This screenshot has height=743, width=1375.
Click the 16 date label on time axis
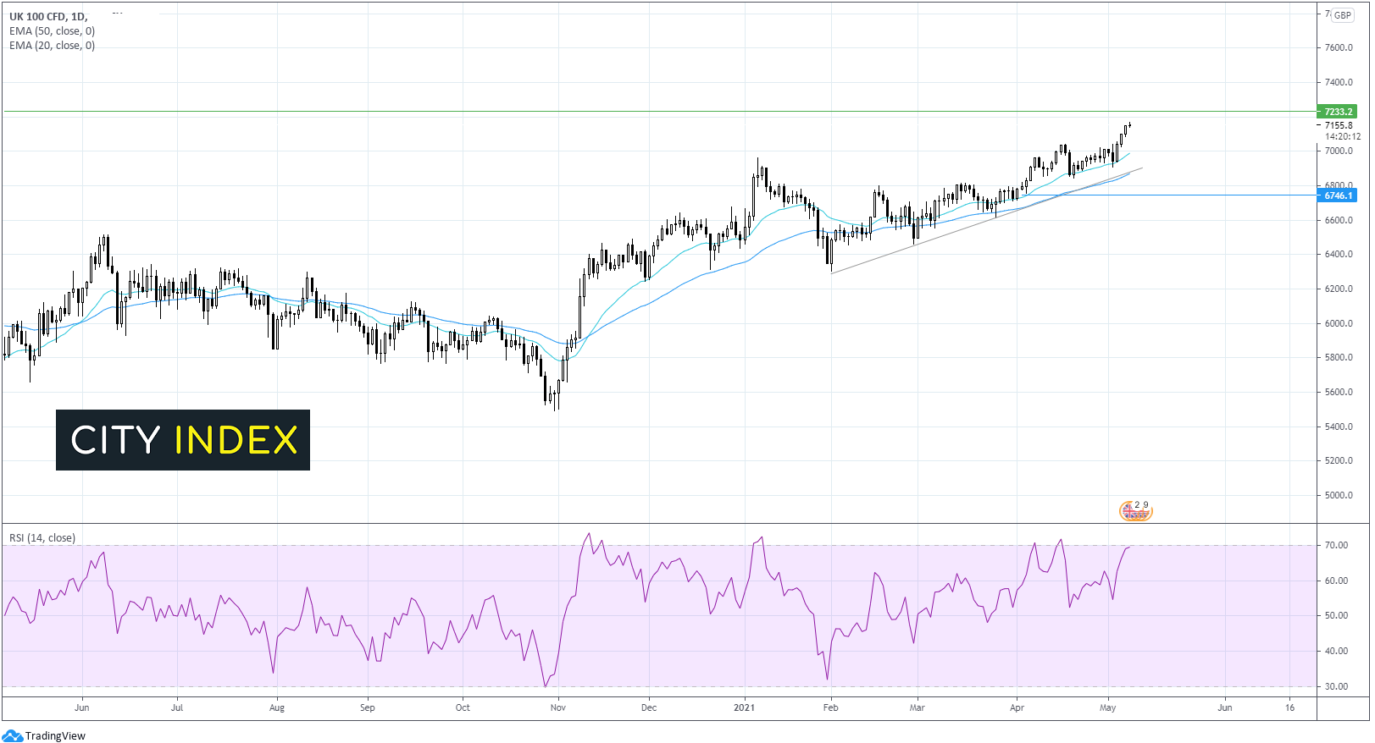pyautogui.click(x=1289, y=707)
